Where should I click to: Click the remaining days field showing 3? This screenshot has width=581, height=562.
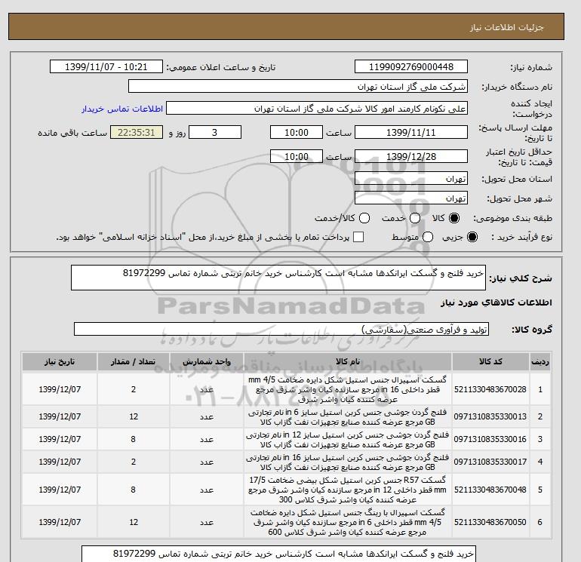tap(215, 133)
